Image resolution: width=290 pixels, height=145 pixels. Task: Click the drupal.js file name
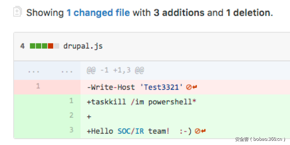coord(83,46)
